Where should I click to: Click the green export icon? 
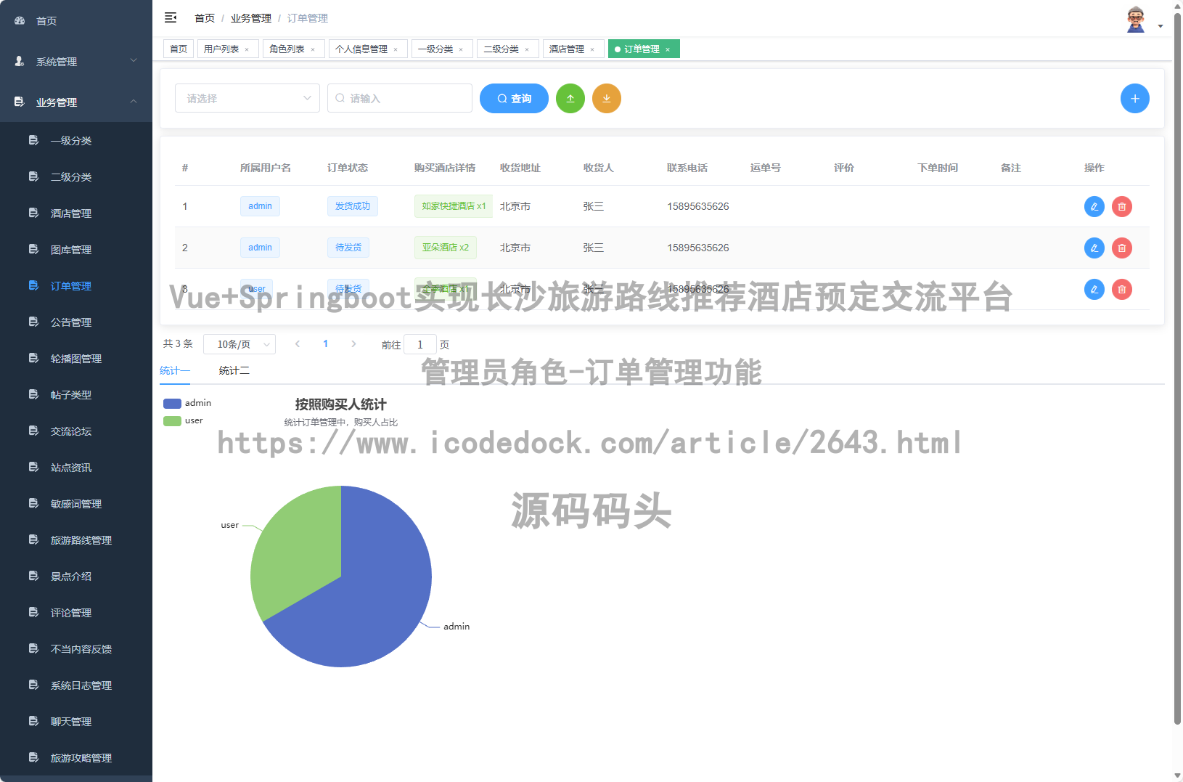(570, 98)
